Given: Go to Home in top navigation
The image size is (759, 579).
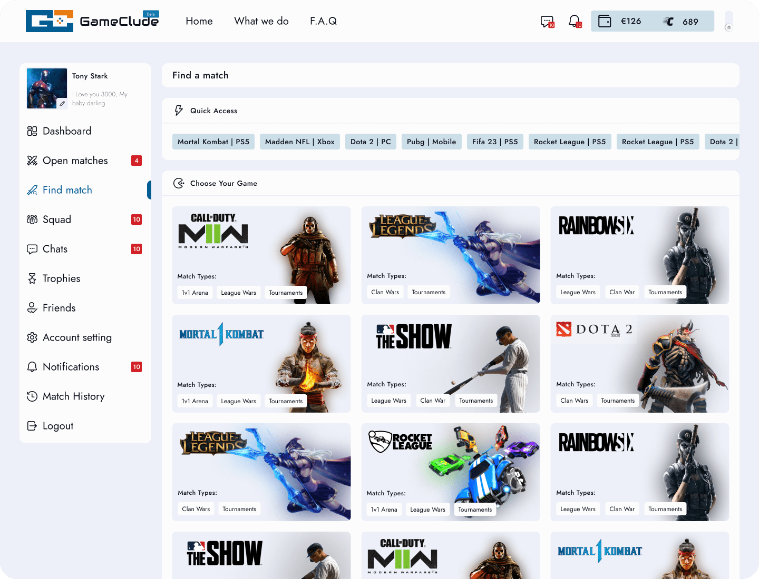Looking at the screenshot, I should 199,21.
